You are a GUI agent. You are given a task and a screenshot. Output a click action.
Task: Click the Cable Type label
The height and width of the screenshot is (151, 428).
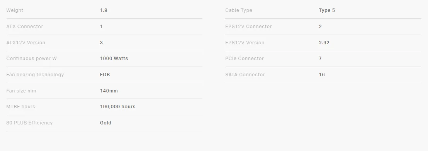coord(239,10)
